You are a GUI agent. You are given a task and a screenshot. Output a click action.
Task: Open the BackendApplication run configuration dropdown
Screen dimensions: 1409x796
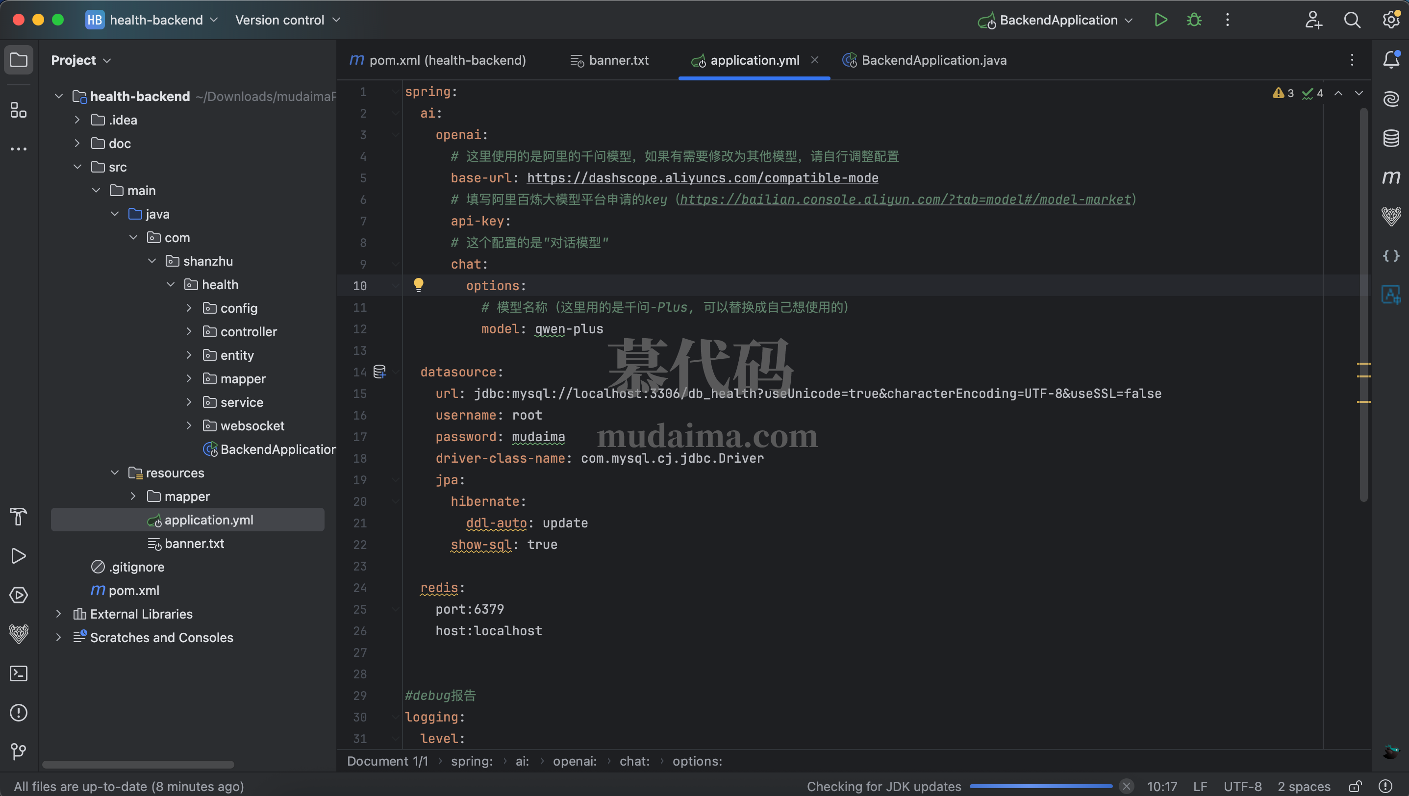1058,20
